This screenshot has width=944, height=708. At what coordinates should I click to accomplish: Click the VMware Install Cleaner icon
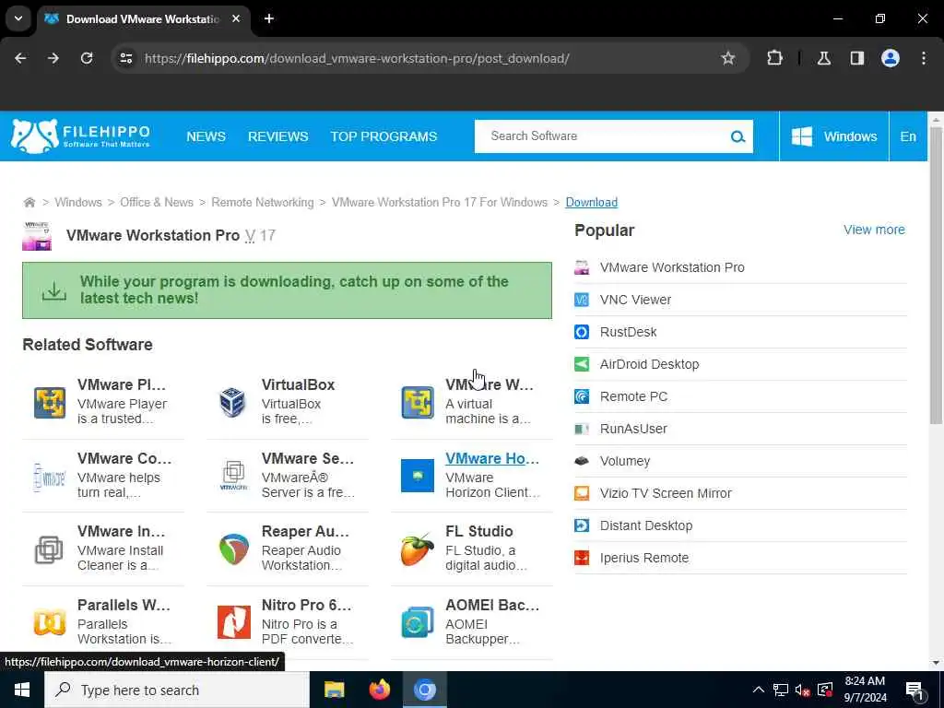tap(49, 549)
